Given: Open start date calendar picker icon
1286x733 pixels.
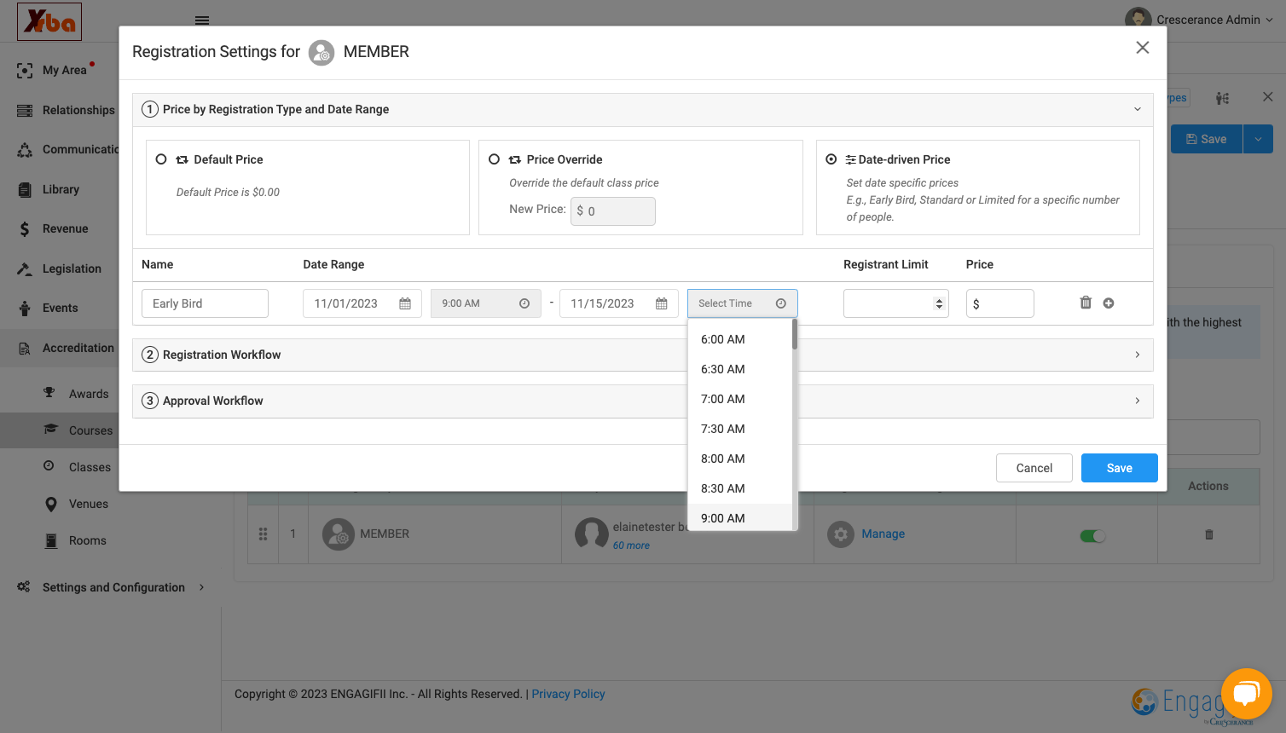Looking at the screenshot, I should click(405, 303).
